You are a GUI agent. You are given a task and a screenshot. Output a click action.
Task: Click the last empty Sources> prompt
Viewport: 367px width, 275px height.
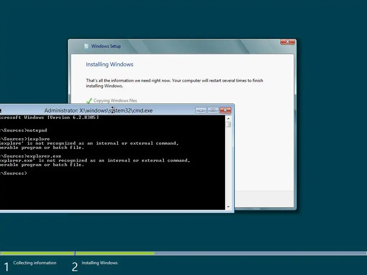pyautogui.click(x=14, y=173)
